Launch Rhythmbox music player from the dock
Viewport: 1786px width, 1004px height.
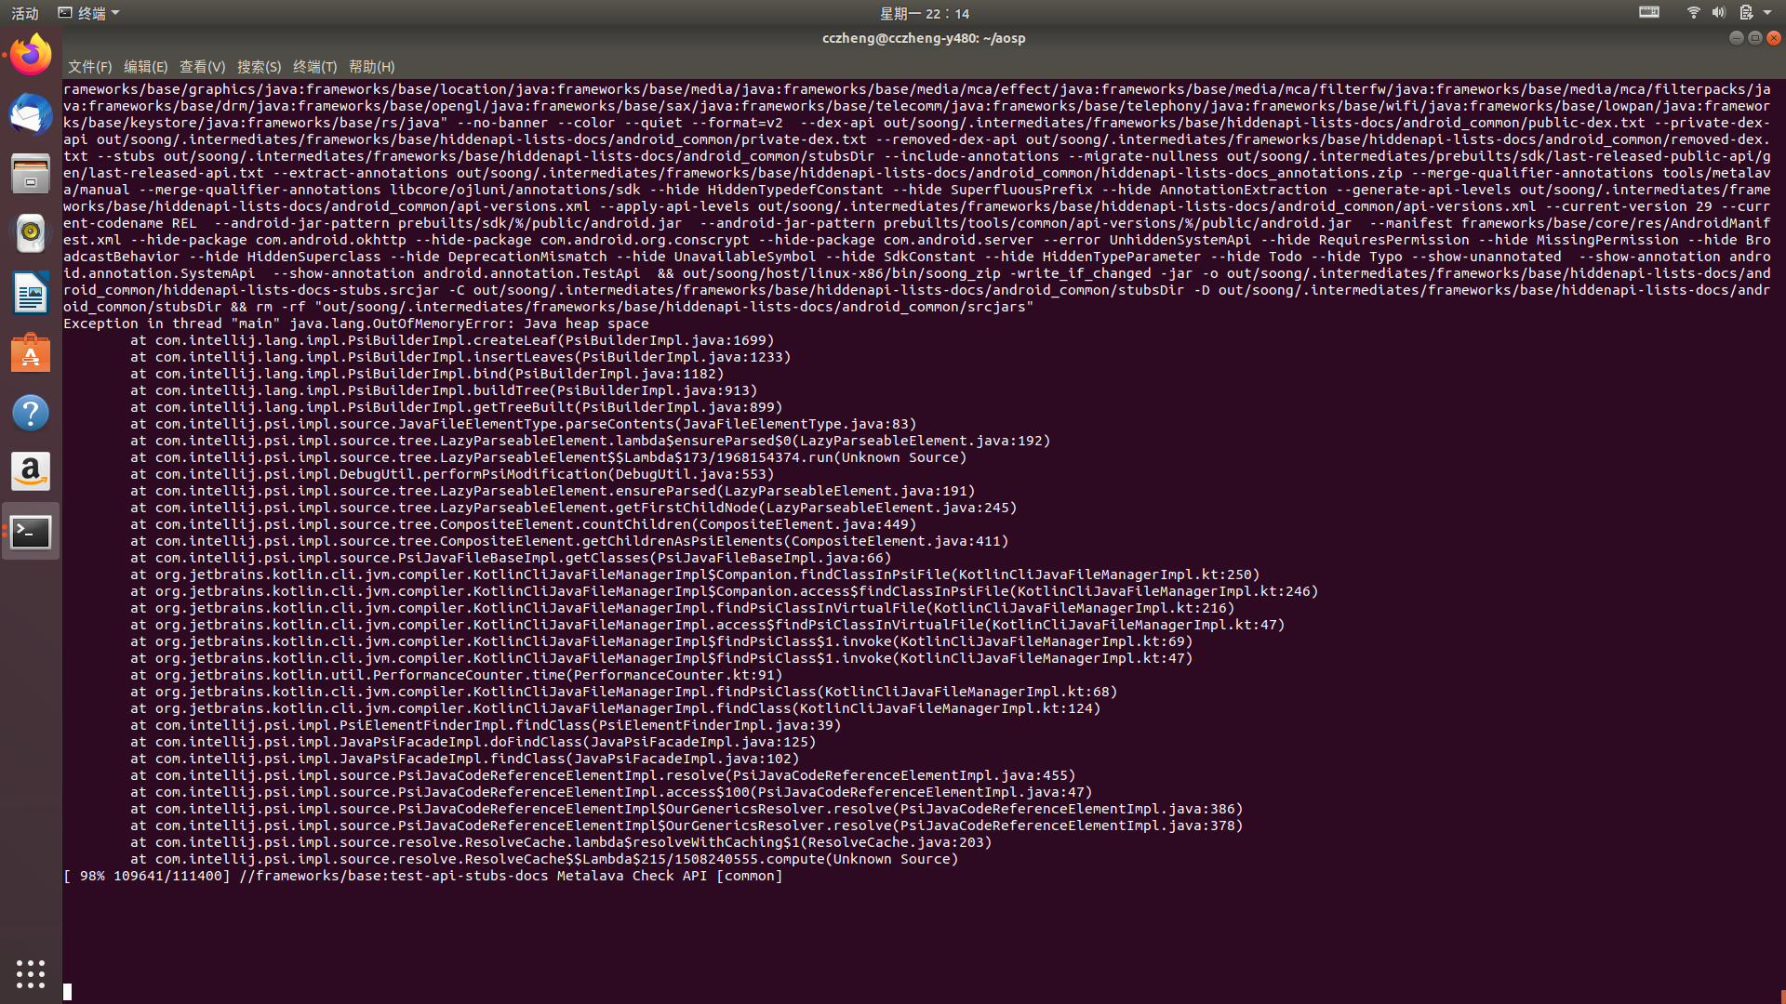coord(31,233)
